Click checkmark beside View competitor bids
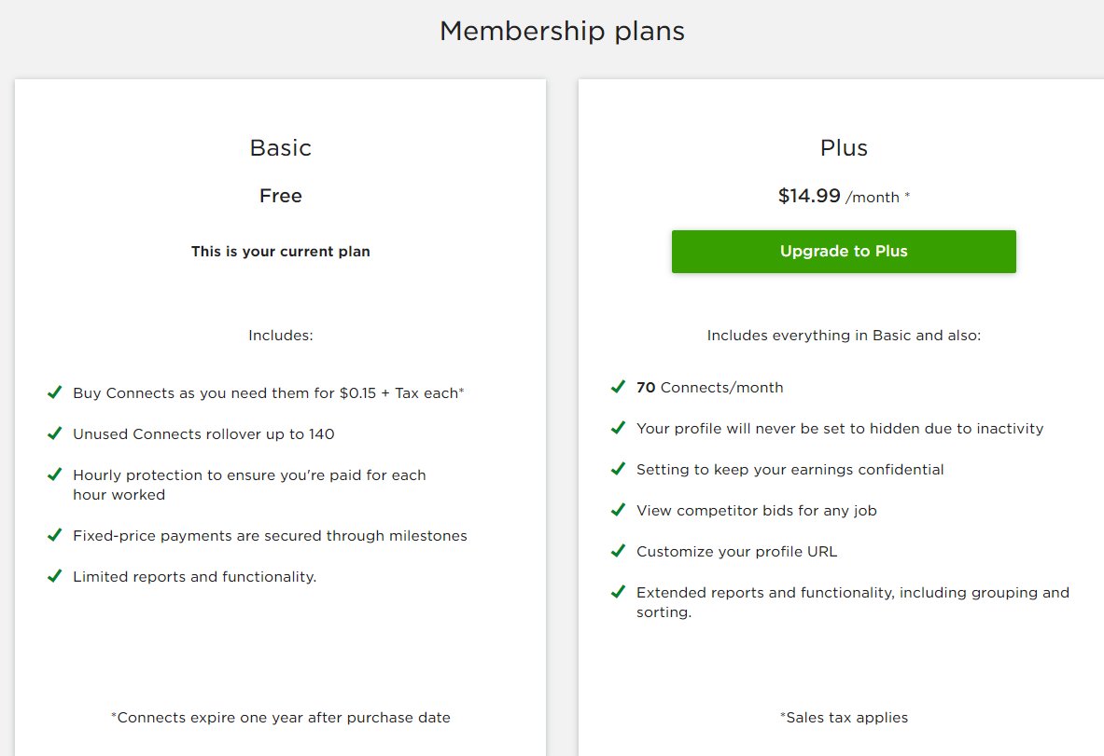Image resolution: width=1104 pixels, height=756 pixels. pyautogui.click(x=618, y=510)
